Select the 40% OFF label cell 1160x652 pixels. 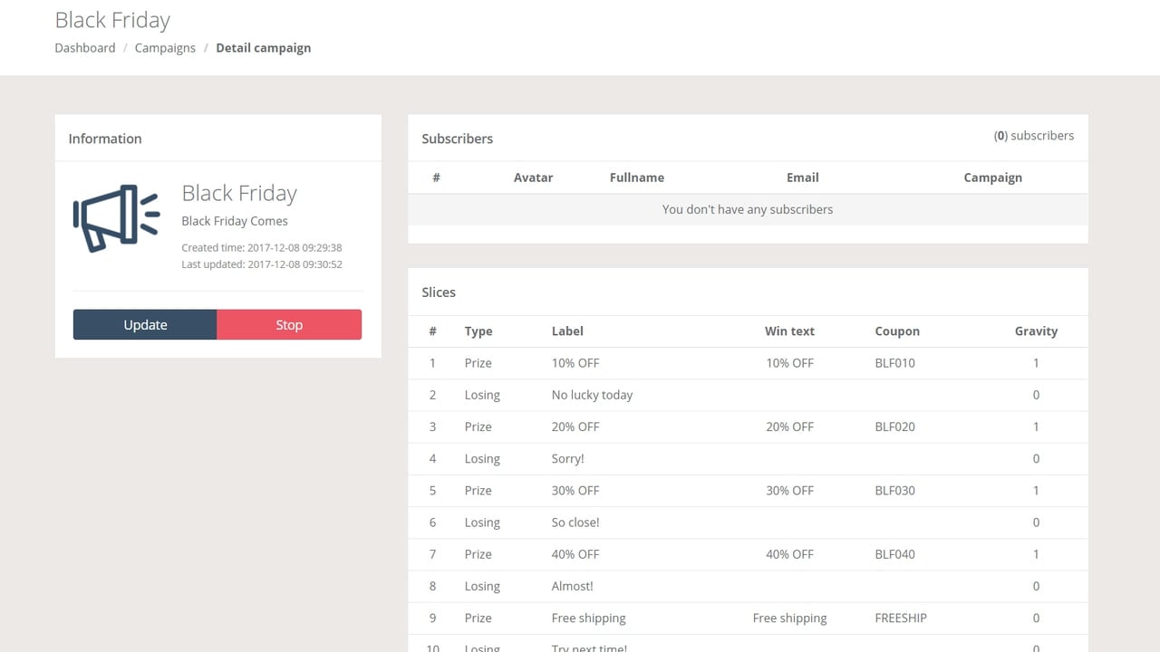pos(575,554)
